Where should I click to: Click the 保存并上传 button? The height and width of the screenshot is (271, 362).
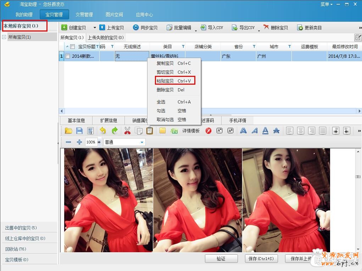pos(299,259)
